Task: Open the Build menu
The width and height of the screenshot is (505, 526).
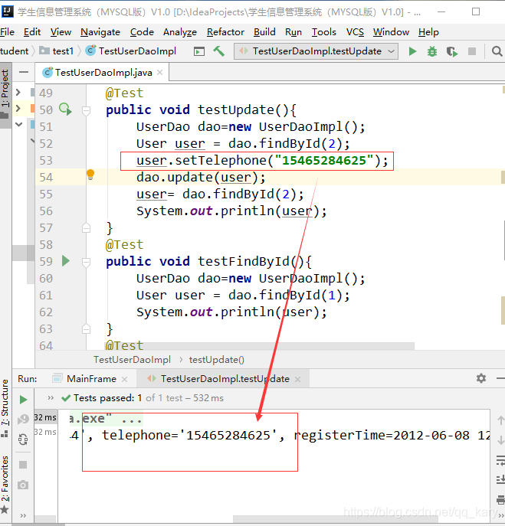Action: 264,32
